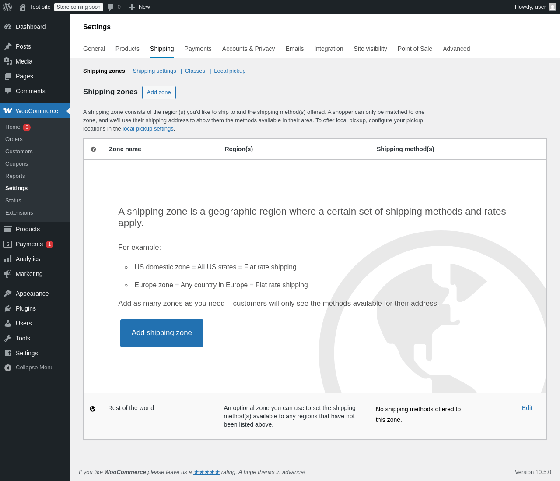Click the Add zone button

(159, 92)
